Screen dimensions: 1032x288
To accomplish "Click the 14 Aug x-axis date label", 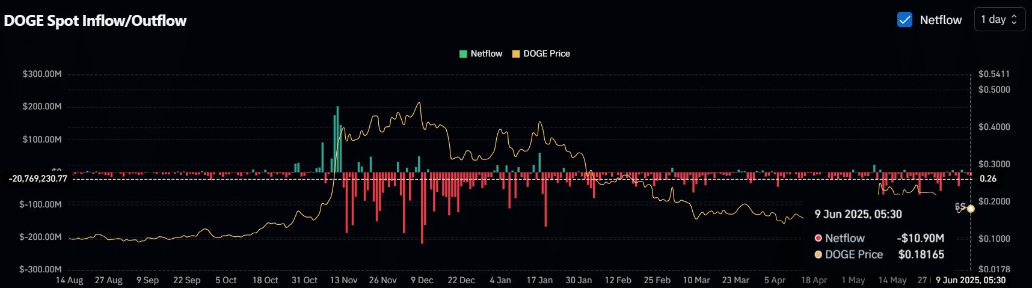I will pos(69,280).
